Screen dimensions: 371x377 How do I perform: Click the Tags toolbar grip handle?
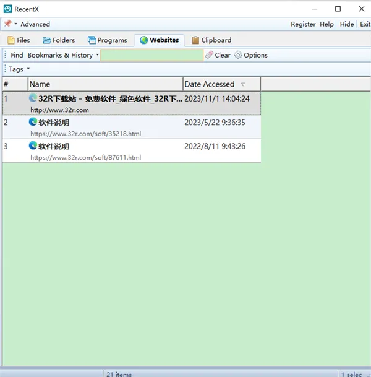pyautogui.click(x=6, y=69)
